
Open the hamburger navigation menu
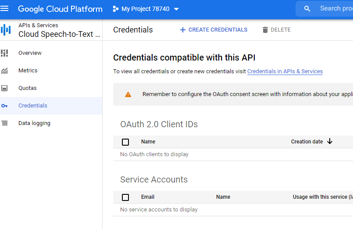[x=4, y=9]
